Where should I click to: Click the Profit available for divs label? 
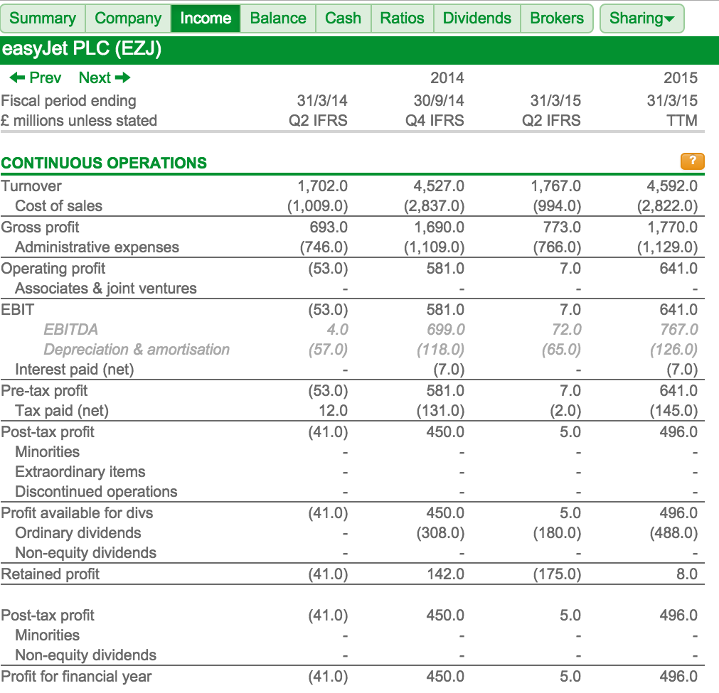pyautogui.click(x=77, y=513)
